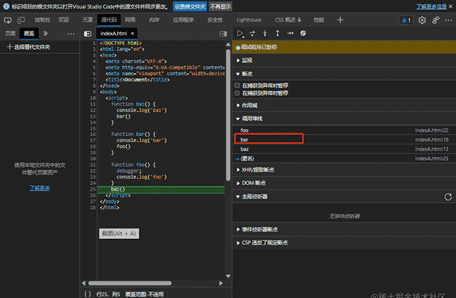This screenshot has width=456, height=298.
Task: Click the code editor vertical scrollbar thumb
Action: click(228, 115)
